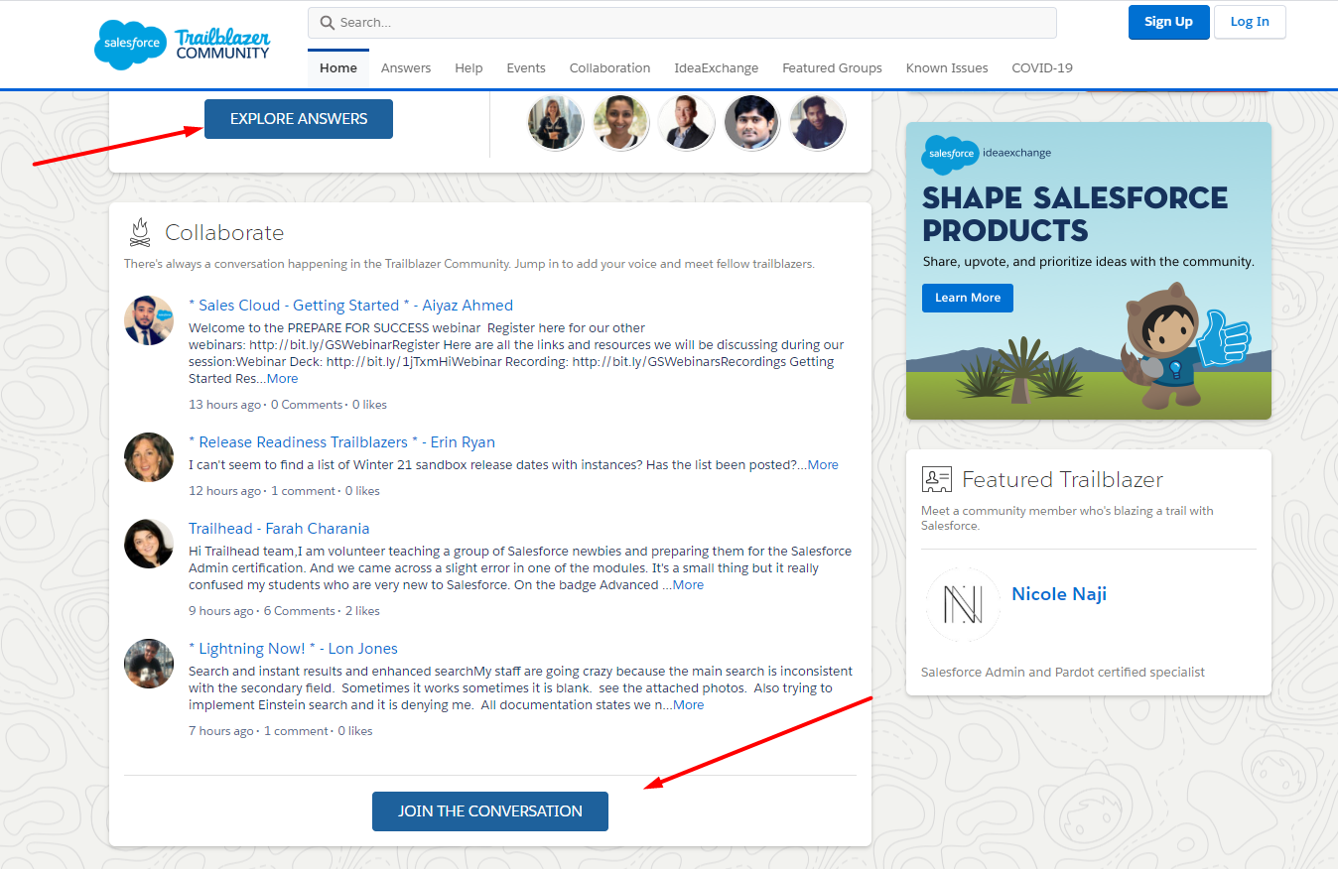The height and width of the screenshot is (869, 1338).
Task: Click the Collaborate campfire icon
Action: [x=140, y=233]
